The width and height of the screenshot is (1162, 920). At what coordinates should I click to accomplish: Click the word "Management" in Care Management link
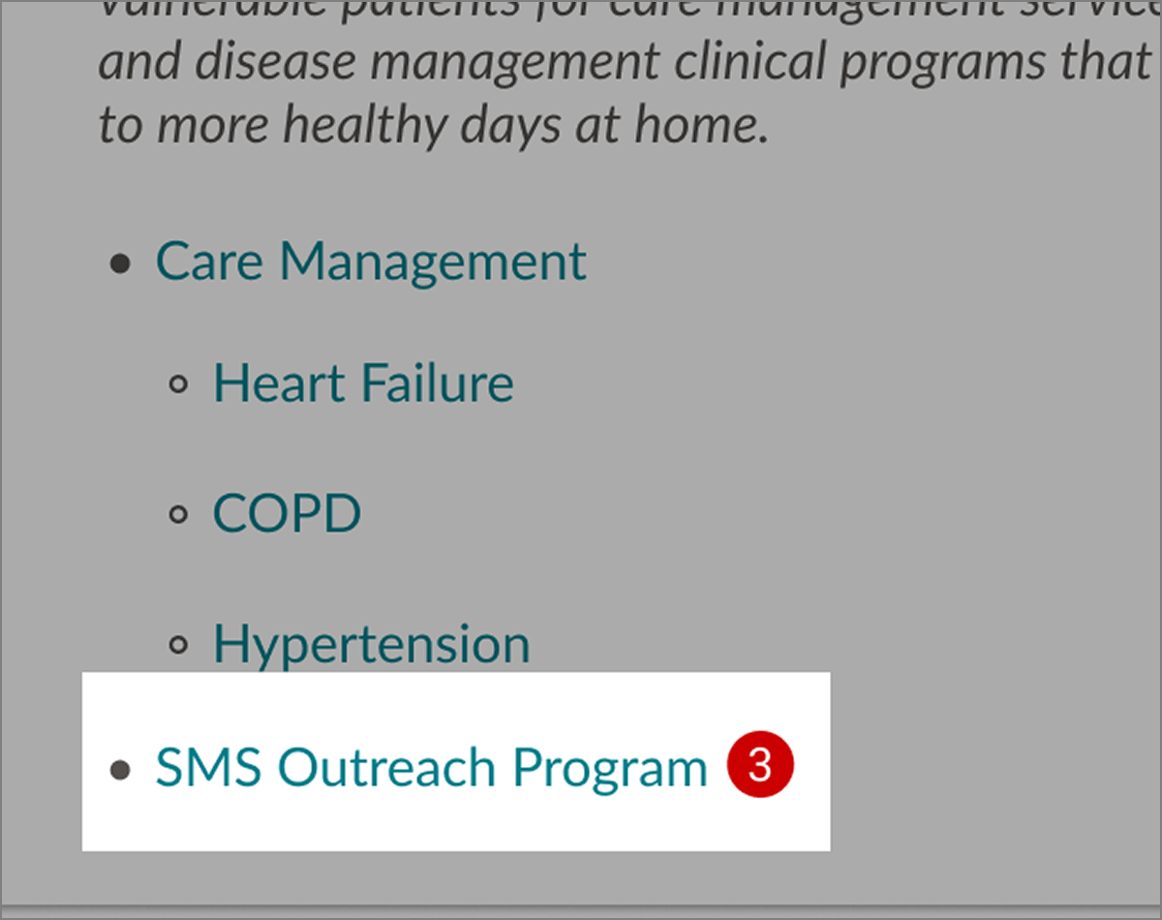point(433,261)
